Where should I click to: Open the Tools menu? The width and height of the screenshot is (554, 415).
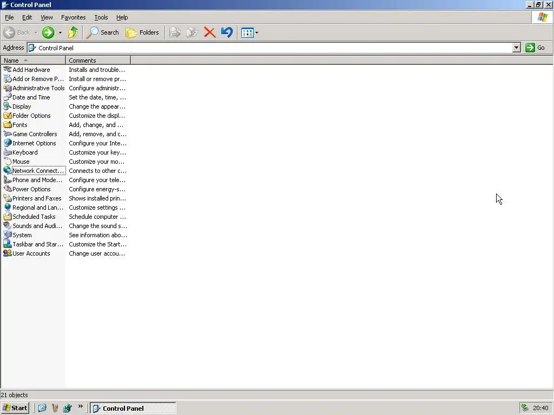click(x=101, y=17)
